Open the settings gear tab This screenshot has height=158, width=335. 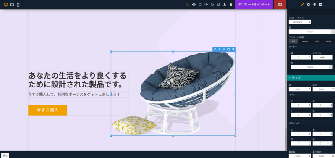(x=308, y=5)
